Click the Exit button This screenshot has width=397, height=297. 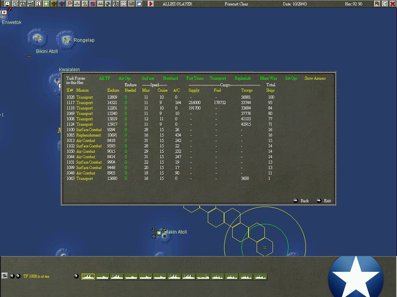324,201
